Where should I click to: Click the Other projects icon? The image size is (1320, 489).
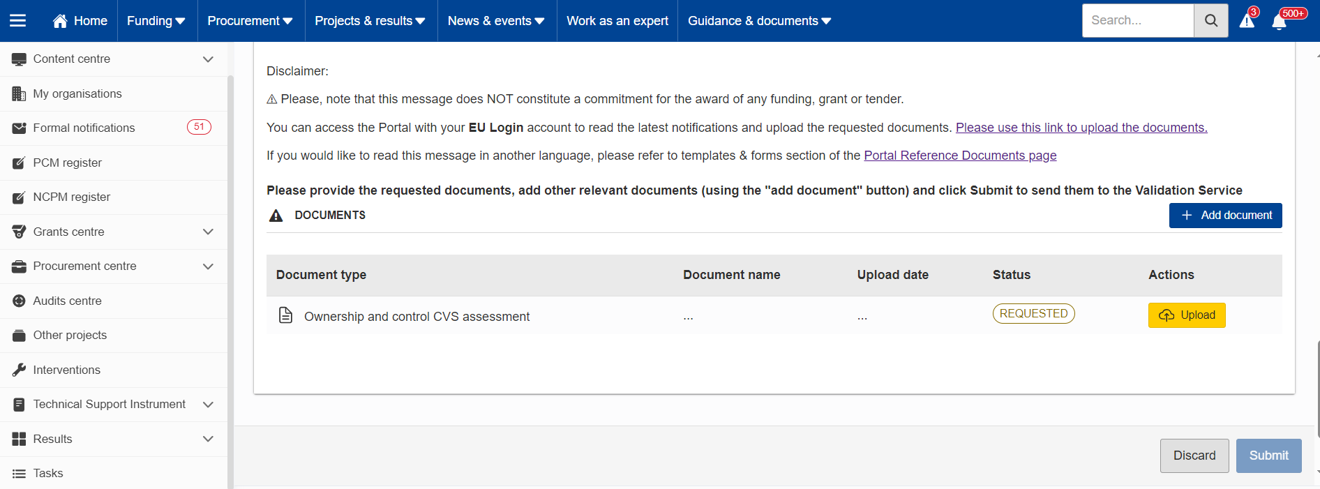click(19, 336)
